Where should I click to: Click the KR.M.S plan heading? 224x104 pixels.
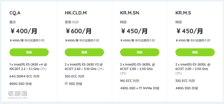pos(183,13)
